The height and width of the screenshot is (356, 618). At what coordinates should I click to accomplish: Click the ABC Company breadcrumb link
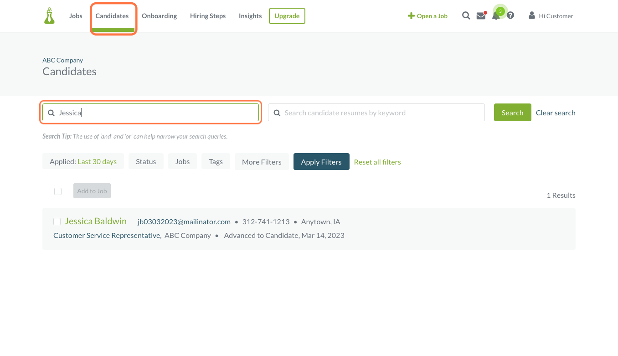point(63,60)
